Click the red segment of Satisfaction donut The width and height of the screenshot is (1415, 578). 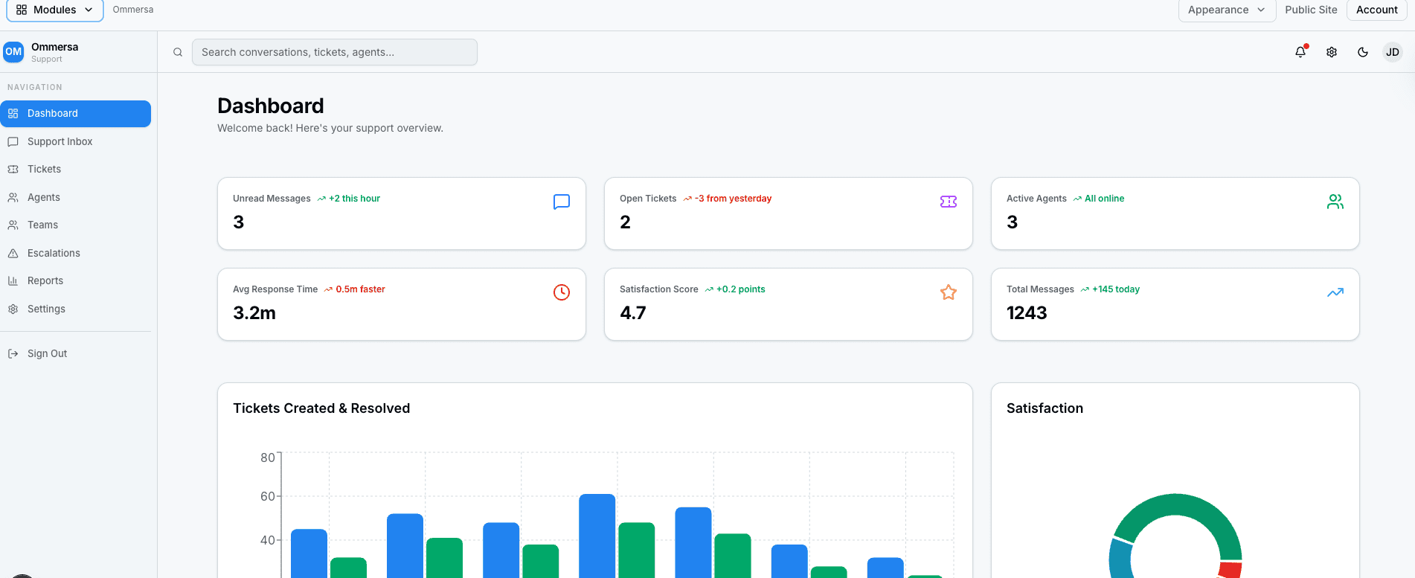[1230, 570]
